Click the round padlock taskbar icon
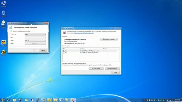The height and width of the screenshot is (102, 182). (x=20, y=100)
